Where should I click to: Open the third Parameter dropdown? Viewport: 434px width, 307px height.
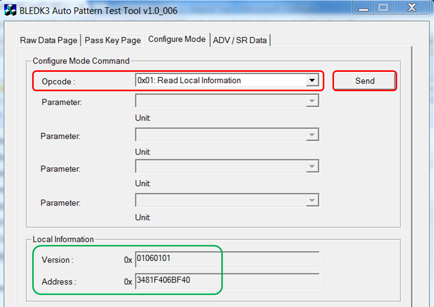tap(312, 167)
